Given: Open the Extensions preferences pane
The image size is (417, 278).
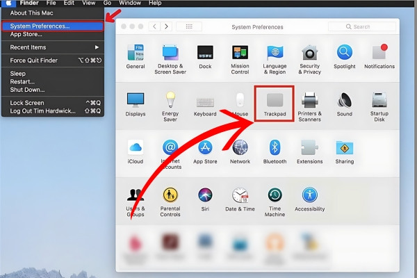Looking at the screenshot, I should tap(309, 152).
